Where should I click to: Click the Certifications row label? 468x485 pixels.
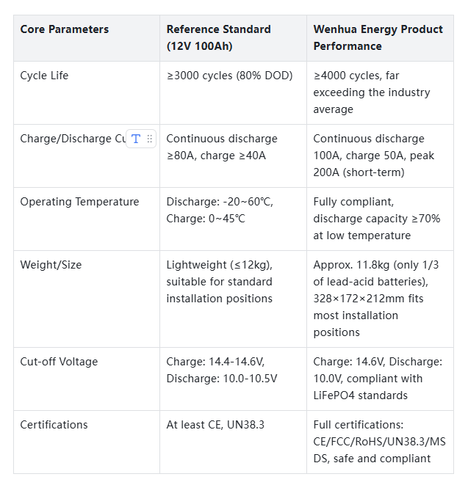(x=54, y=425)
